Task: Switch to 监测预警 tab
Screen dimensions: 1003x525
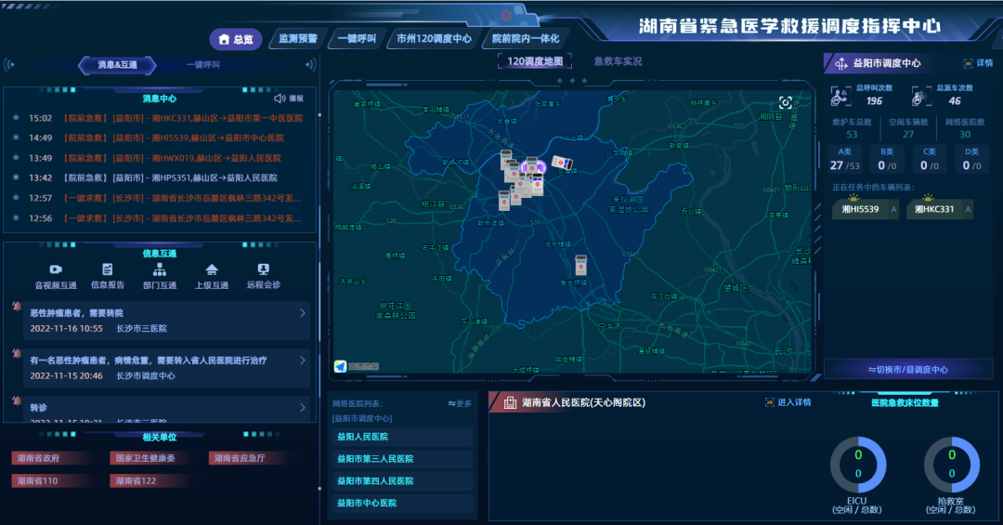Action: tap(298, 38)
